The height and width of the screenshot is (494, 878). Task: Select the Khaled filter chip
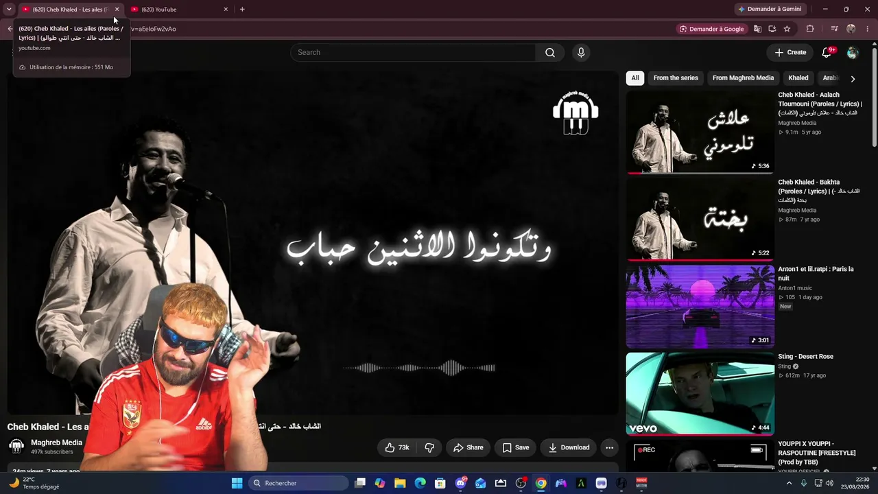(798, 78)
